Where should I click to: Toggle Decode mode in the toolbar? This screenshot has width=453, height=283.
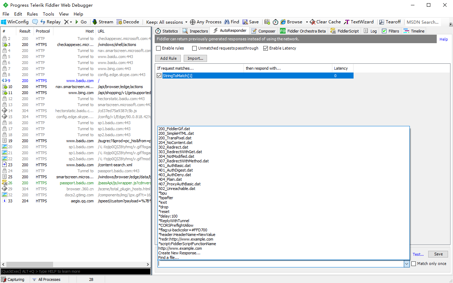128,22
